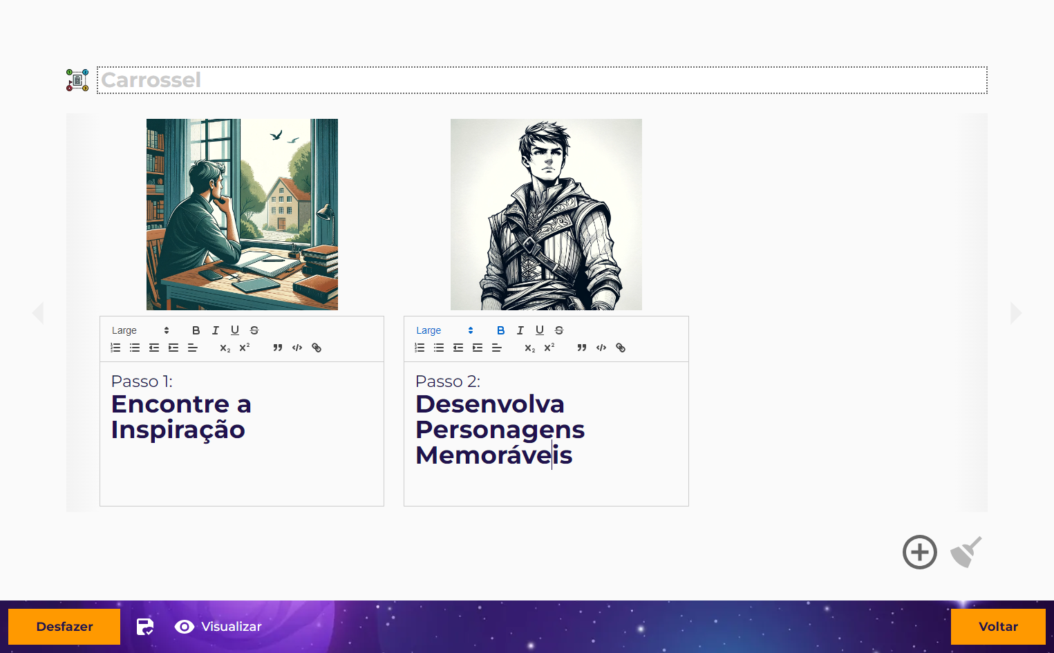
Task: Clear carousel with the broom icon
Action: point(966,552)
